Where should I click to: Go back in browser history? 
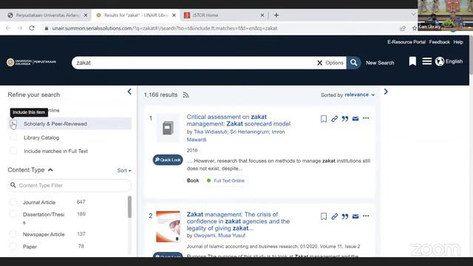click(8, 28)
